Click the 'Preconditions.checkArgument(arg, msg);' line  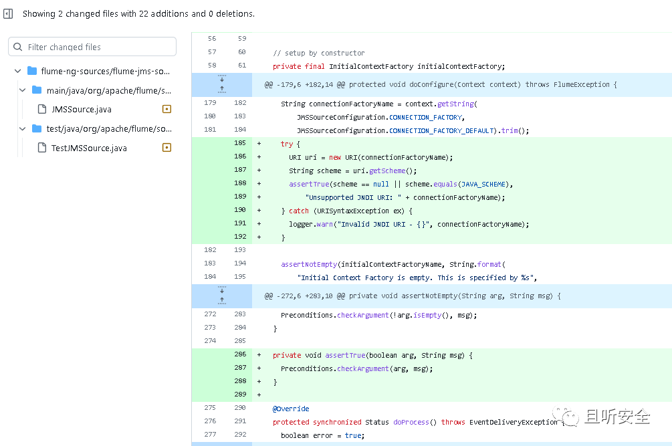(356, 369)
